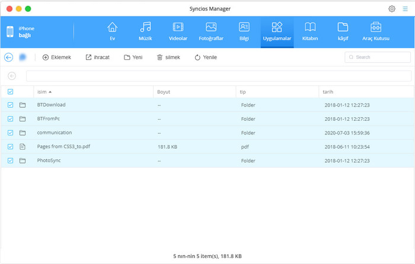Click the green maximize window button

(x=28, y=9)
